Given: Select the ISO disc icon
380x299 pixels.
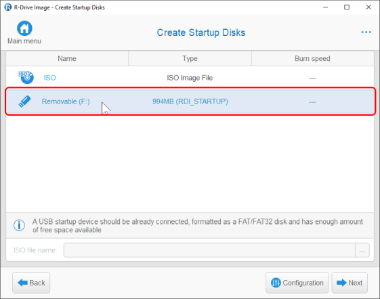Looking at the screenshot, I should (x=26, y=78).
